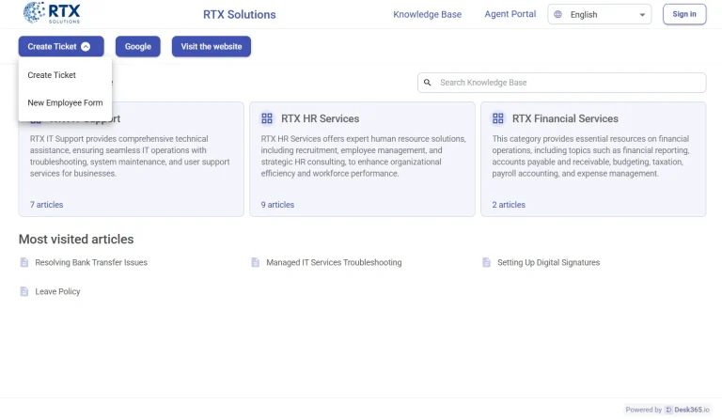Image resolution: width=722 pixels, height=419 pixels.
Task: Click the RTX Financial Services grid icon
Action: tap(497, 118)
